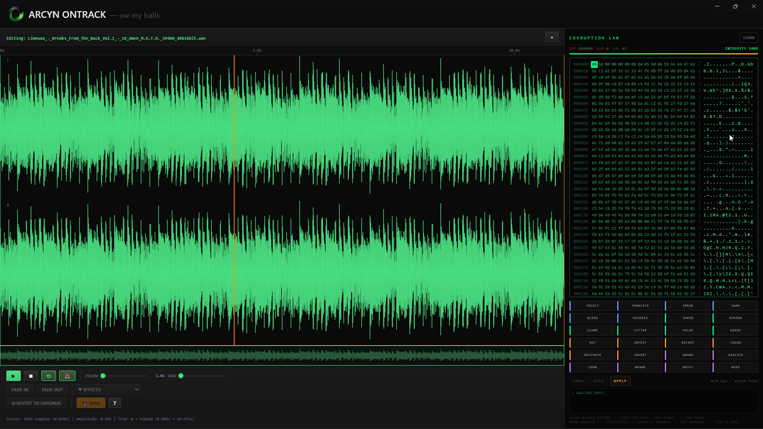The height and width of the screenshot is (429, 763).
Task: Click the Inject corruption button
Action: point(592,305)
